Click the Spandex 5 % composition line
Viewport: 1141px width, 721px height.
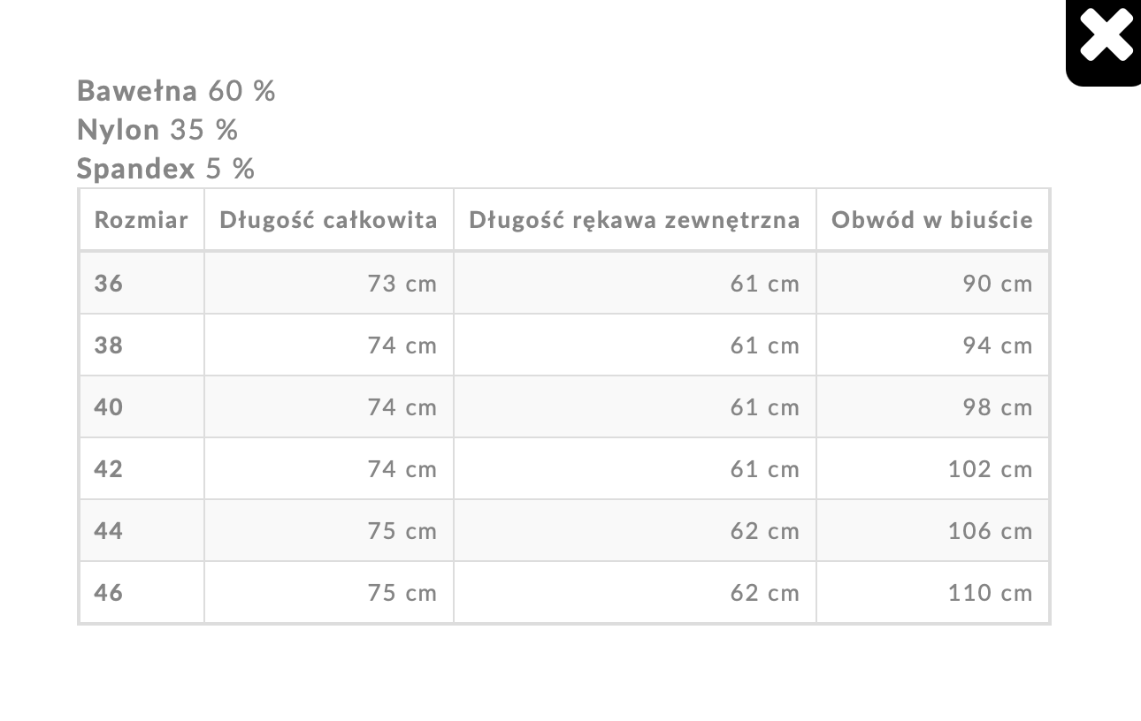(x=165, y=169)
